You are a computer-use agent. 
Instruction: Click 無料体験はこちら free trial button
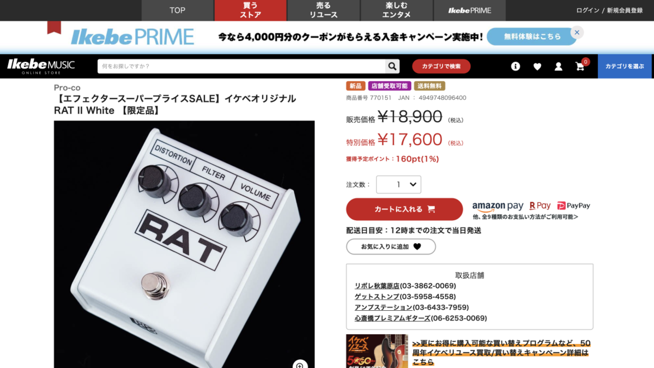pos(532,37)
